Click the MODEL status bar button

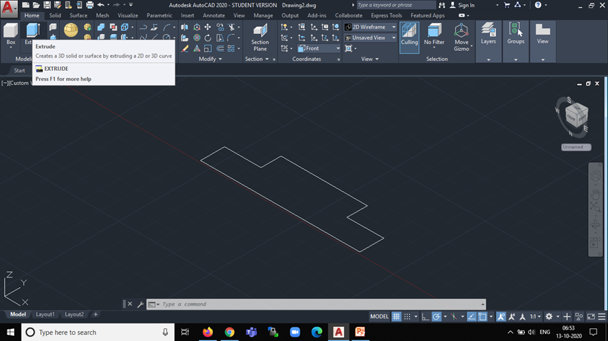[x=379, y=317]
